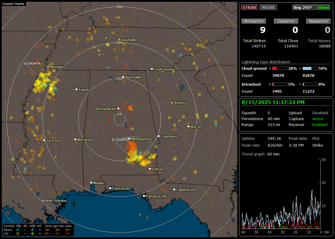The image size is (335, 239).
Task: Click the Columbus city marker dot
Action: (159, 136)
